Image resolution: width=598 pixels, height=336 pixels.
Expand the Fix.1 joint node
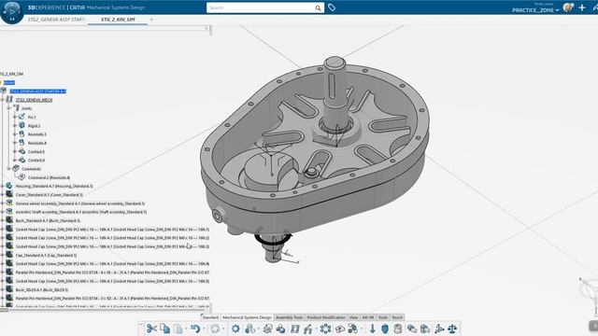click(15, 117)
